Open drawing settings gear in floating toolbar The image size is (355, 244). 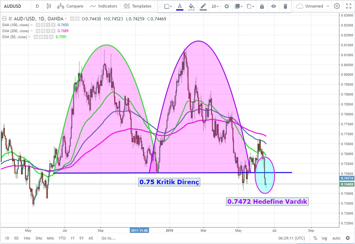pyautogui.click(x=227, y=6)
